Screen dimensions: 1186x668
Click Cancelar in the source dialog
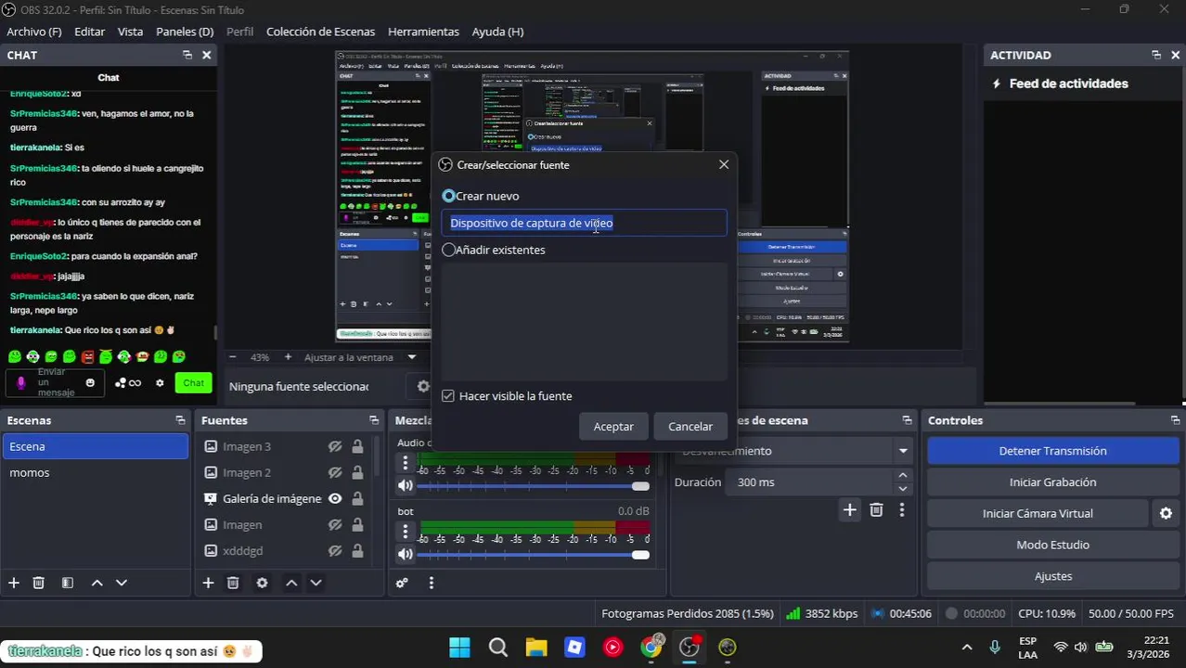point(690,426)
